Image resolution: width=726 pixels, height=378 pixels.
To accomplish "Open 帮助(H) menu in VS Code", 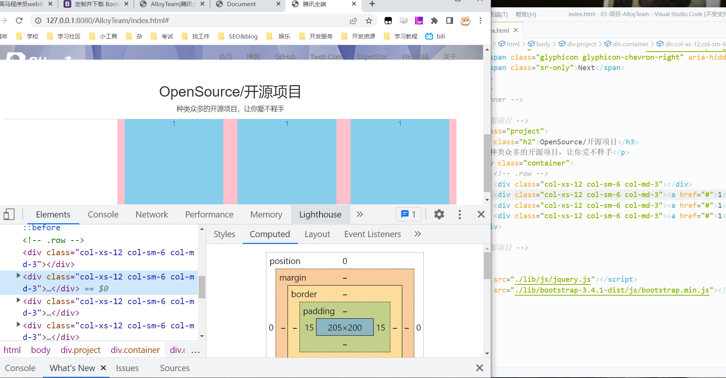I will point(526,14).
